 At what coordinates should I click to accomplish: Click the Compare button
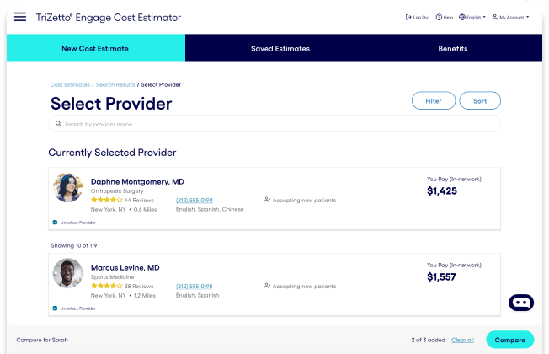509,340
